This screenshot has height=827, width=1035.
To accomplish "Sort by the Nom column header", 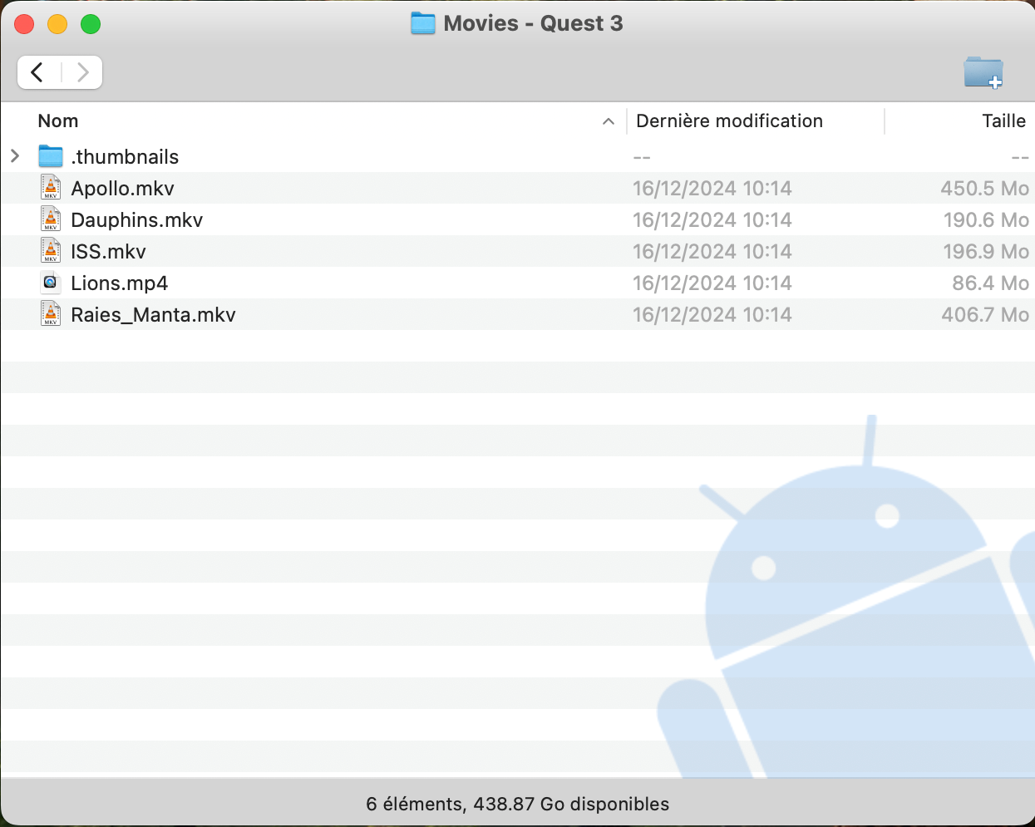I will pos(58,121).
